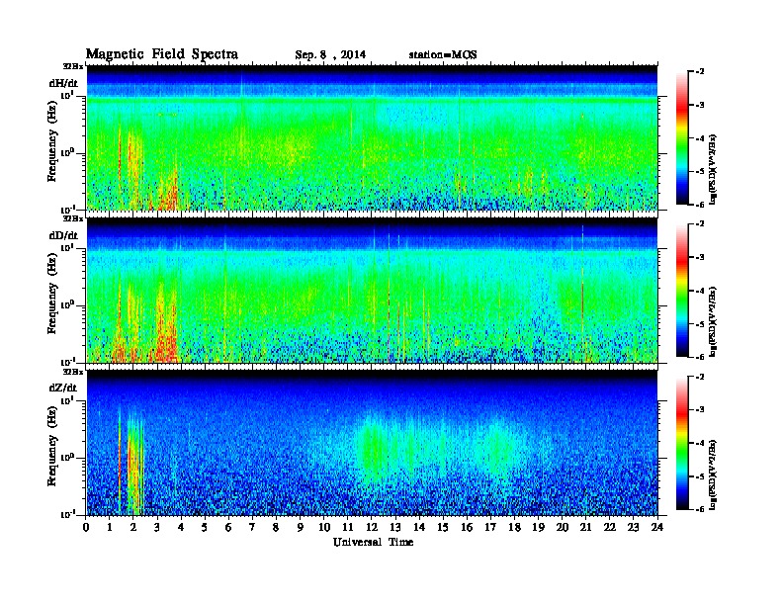Click the color bar beside dH/dt panel

tap(682, 137)
